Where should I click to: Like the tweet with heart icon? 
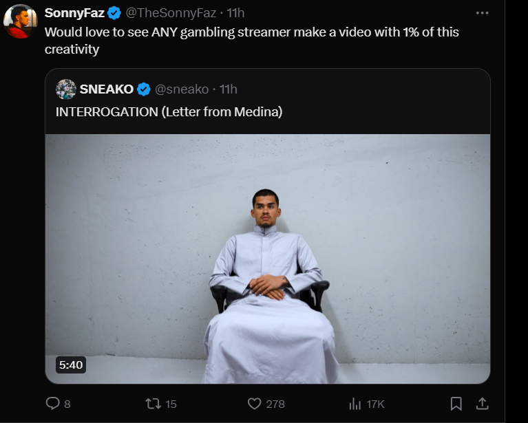pos(254,404)
